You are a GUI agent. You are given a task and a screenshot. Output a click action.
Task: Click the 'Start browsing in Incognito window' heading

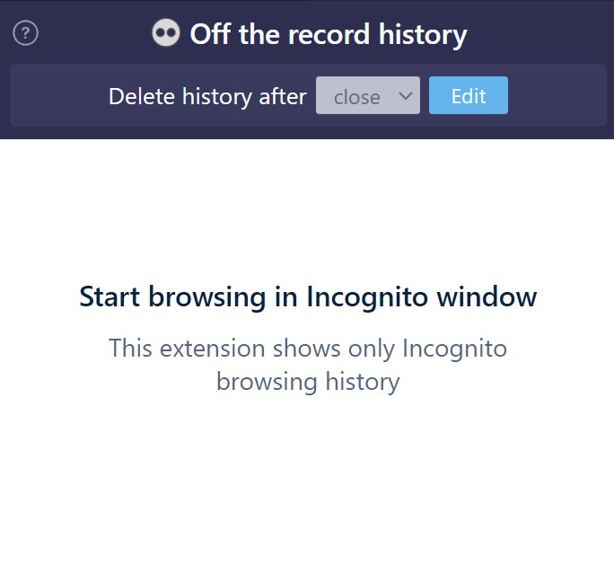pyautogui.click(x=308, y=296)
